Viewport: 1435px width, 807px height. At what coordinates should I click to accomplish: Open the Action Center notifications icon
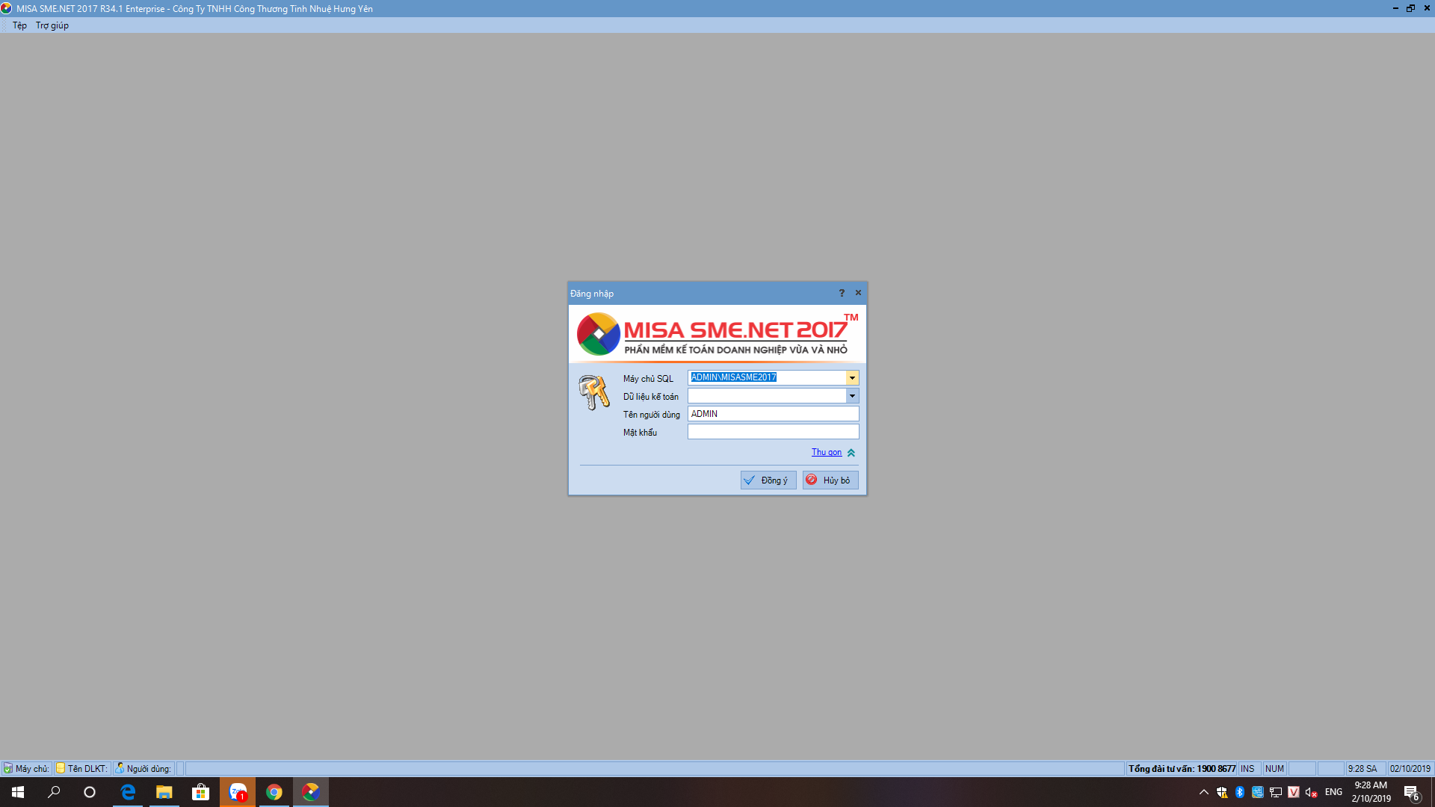click(1412, 792)
